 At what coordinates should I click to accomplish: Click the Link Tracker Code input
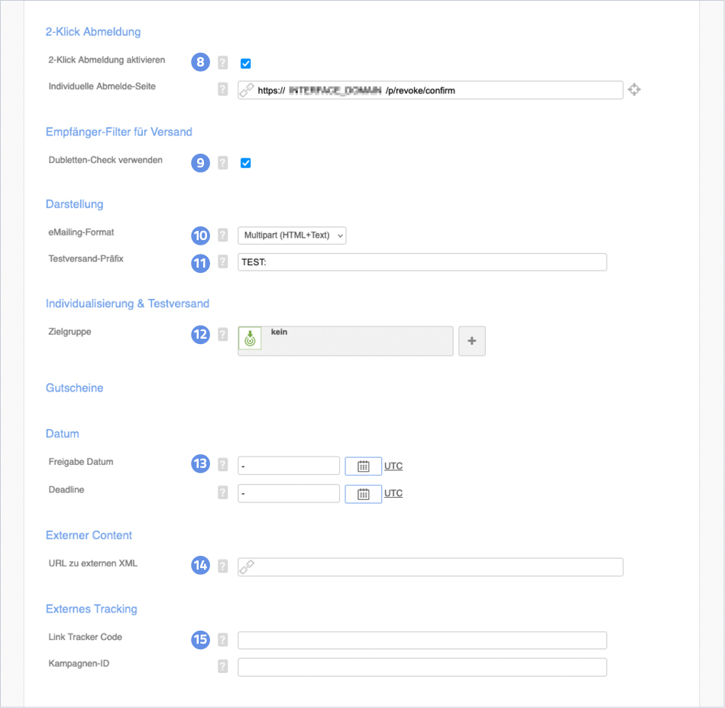422,640
